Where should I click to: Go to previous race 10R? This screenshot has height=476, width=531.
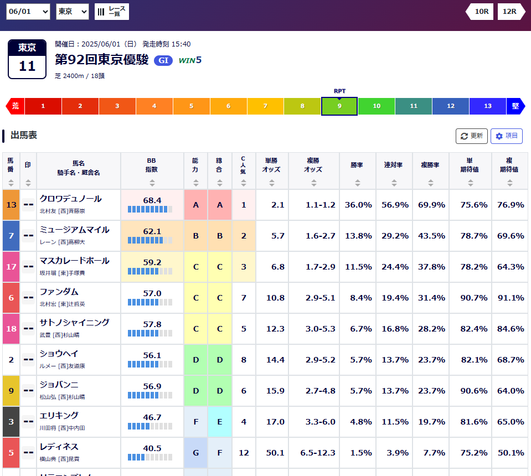tap(480, 12)
